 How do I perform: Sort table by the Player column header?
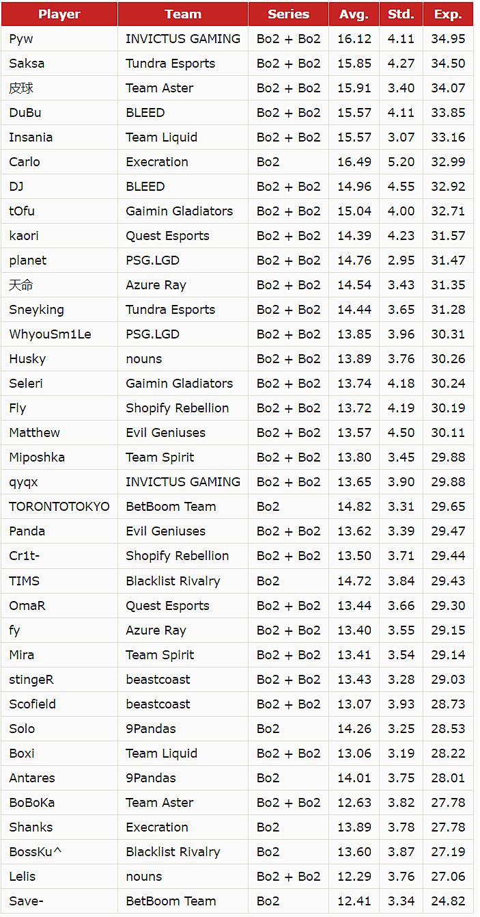click(59, 14)
